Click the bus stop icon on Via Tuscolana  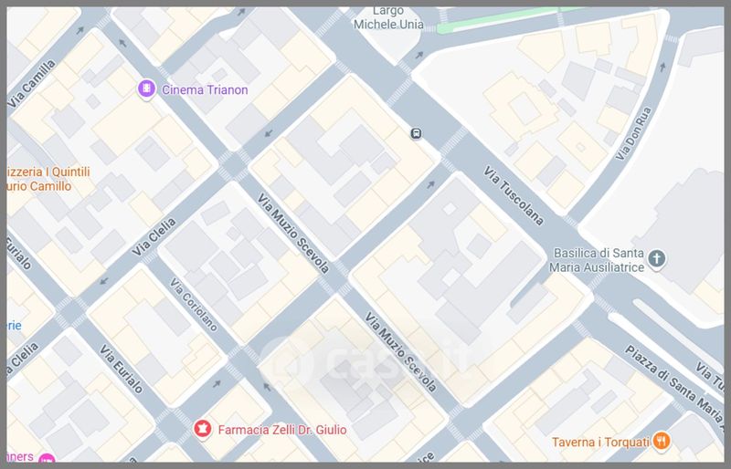coord(416,133)
